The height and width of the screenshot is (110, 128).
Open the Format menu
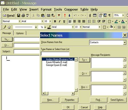[x=46, y=9]
